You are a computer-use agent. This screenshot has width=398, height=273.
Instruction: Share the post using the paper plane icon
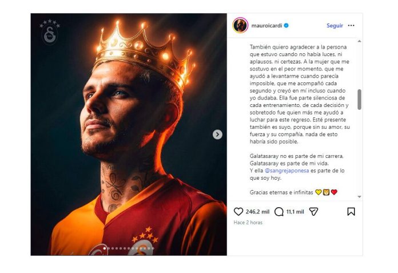coord(313,211)
